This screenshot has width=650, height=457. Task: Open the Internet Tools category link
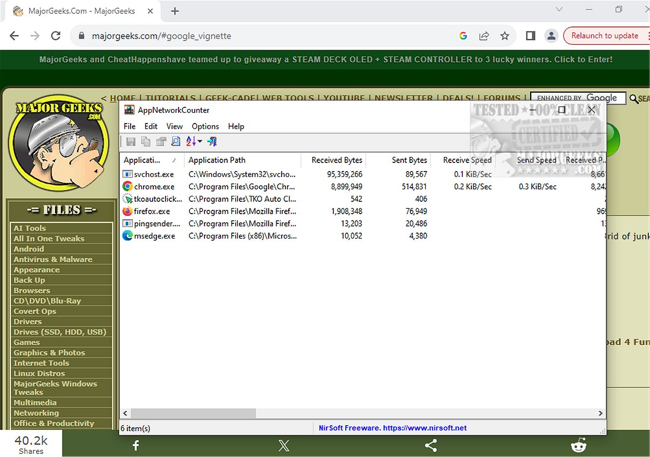pos(42,363)
